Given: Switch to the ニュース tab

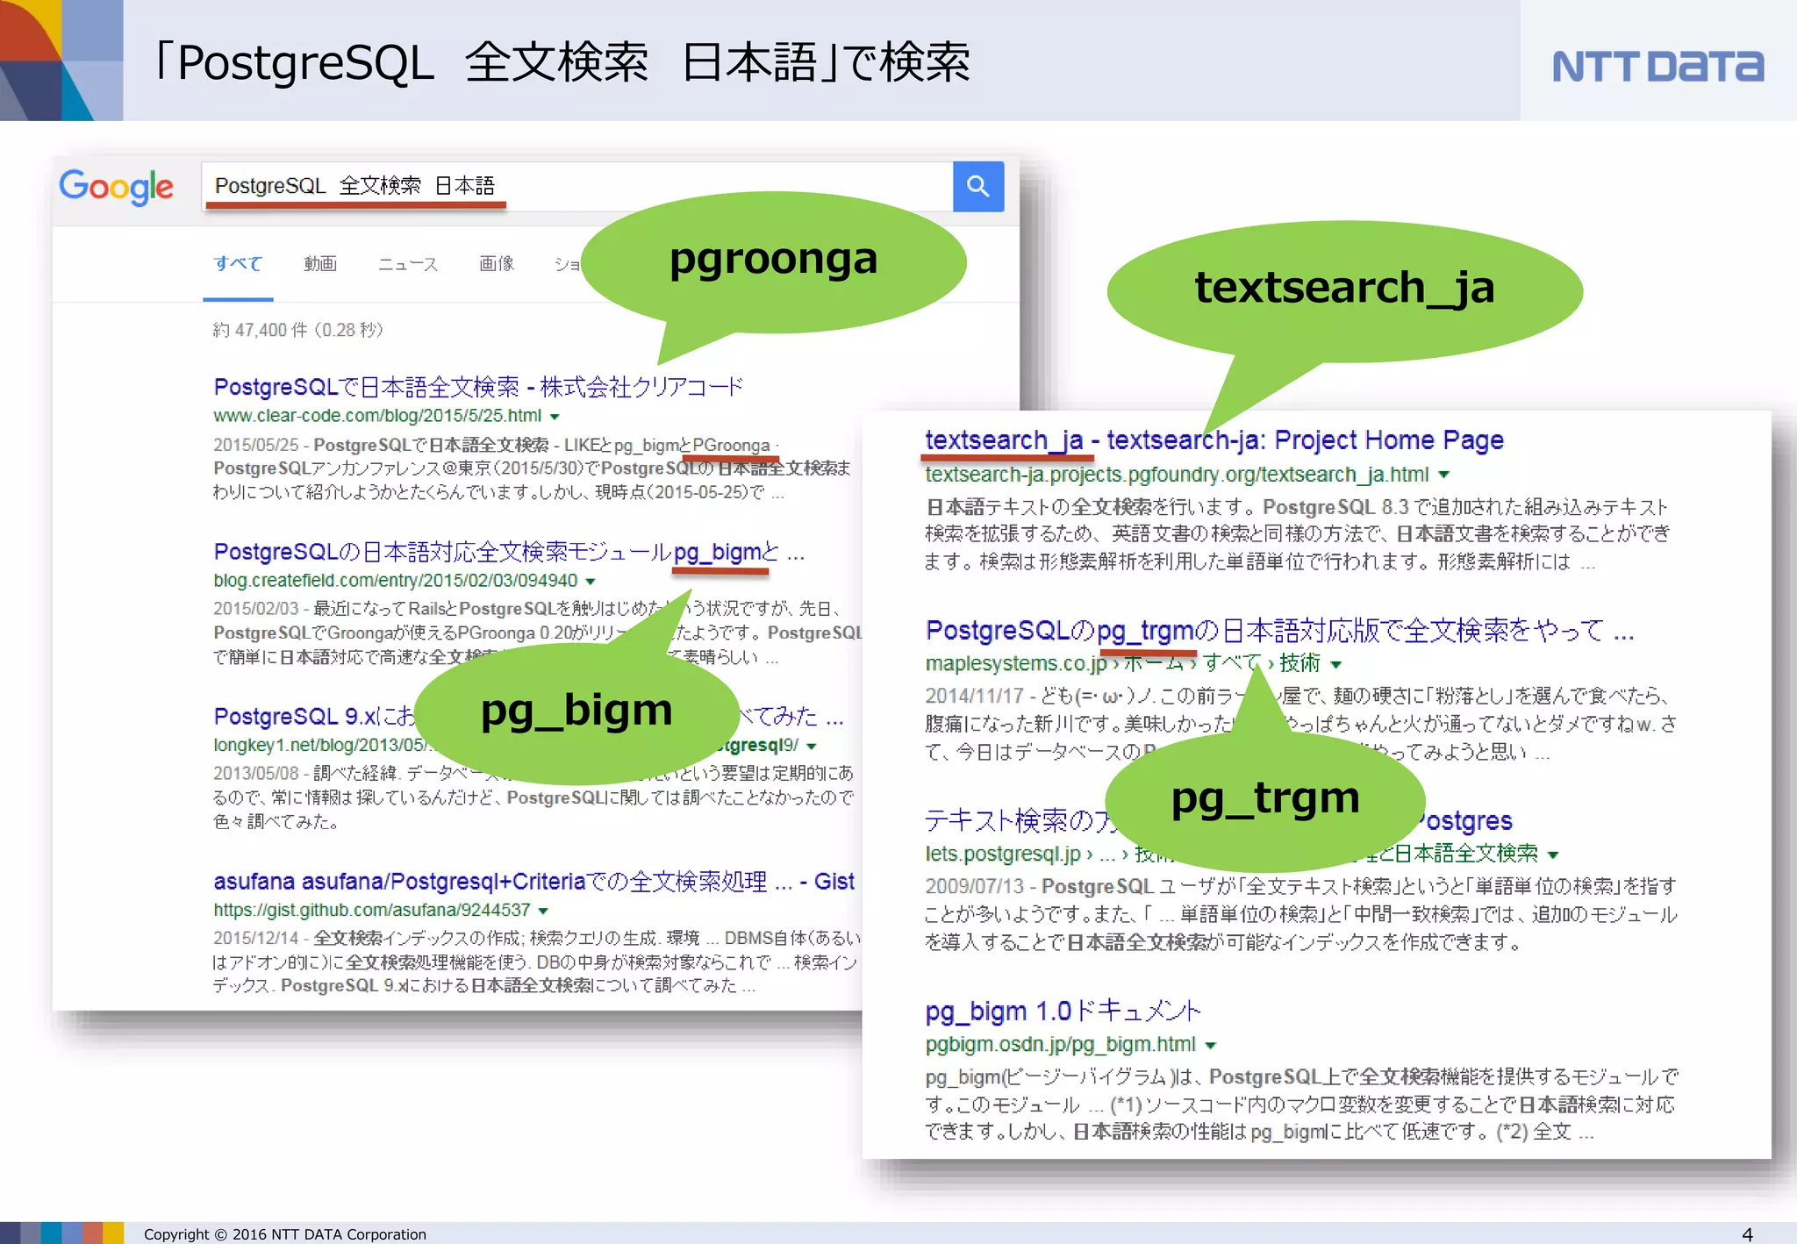Looking at the screenshot, I should [x=408, y=263].
